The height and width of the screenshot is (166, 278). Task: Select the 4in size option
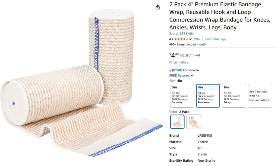click(x=208, y=96)
